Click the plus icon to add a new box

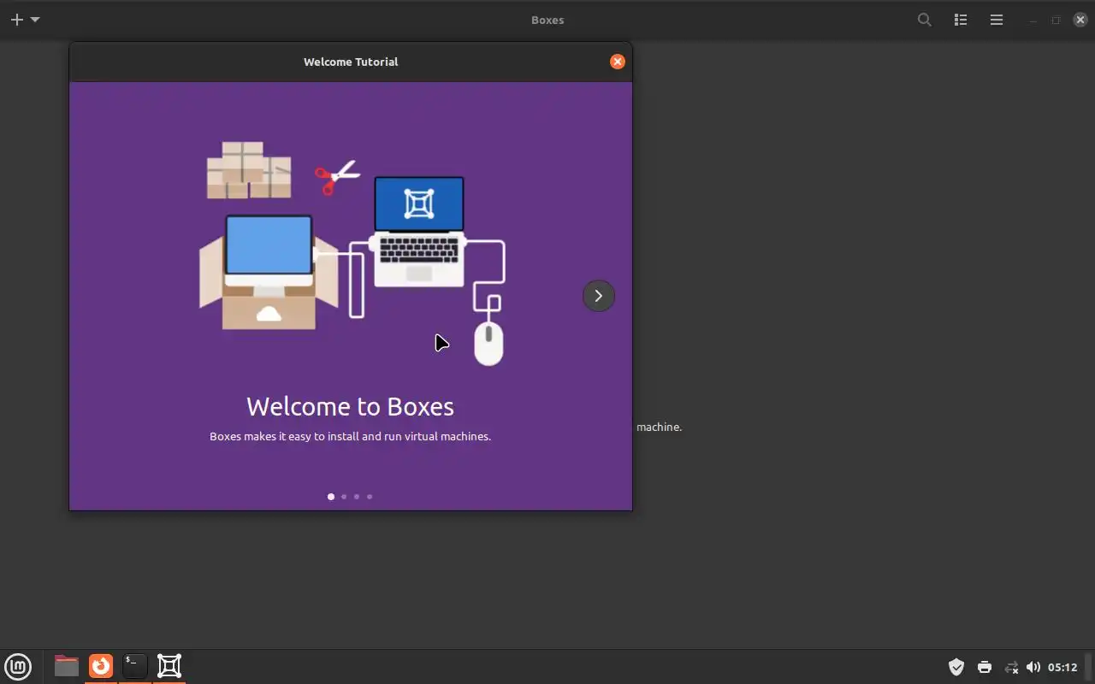(x=16, y=20)
